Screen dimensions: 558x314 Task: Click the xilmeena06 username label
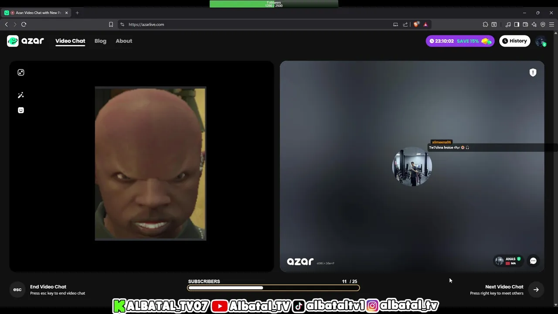[441, 142]
